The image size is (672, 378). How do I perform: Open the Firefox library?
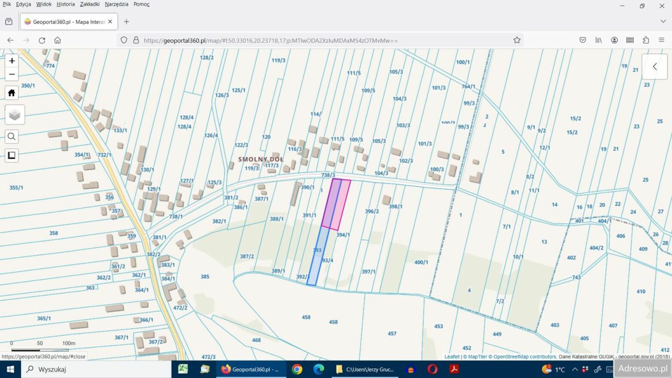click(598, 40)
